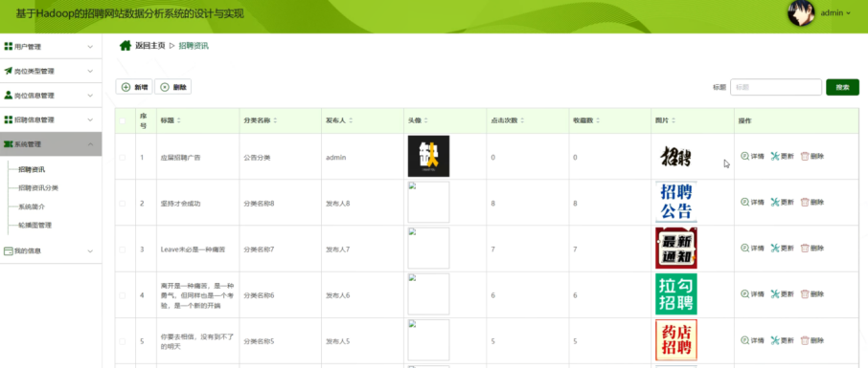Viewport: 868px width, 368px height.
Task: Select 招聘资讯分类 in the sidebar
Action: tap(38, 188)
